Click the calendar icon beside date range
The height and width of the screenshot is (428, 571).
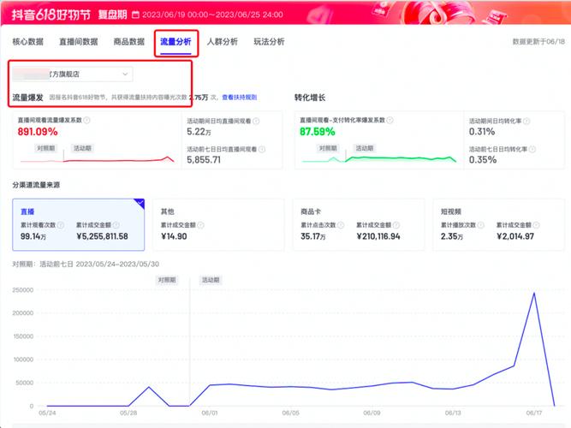(135, 15)
